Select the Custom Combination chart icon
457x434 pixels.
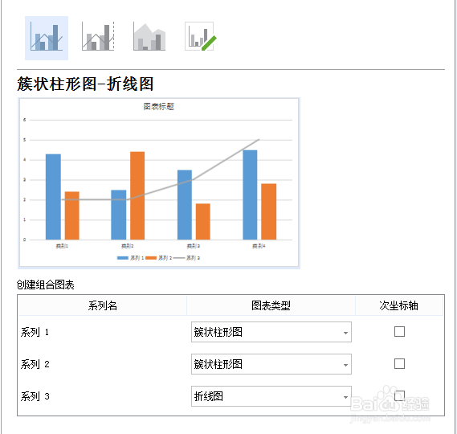click(201, 36)
